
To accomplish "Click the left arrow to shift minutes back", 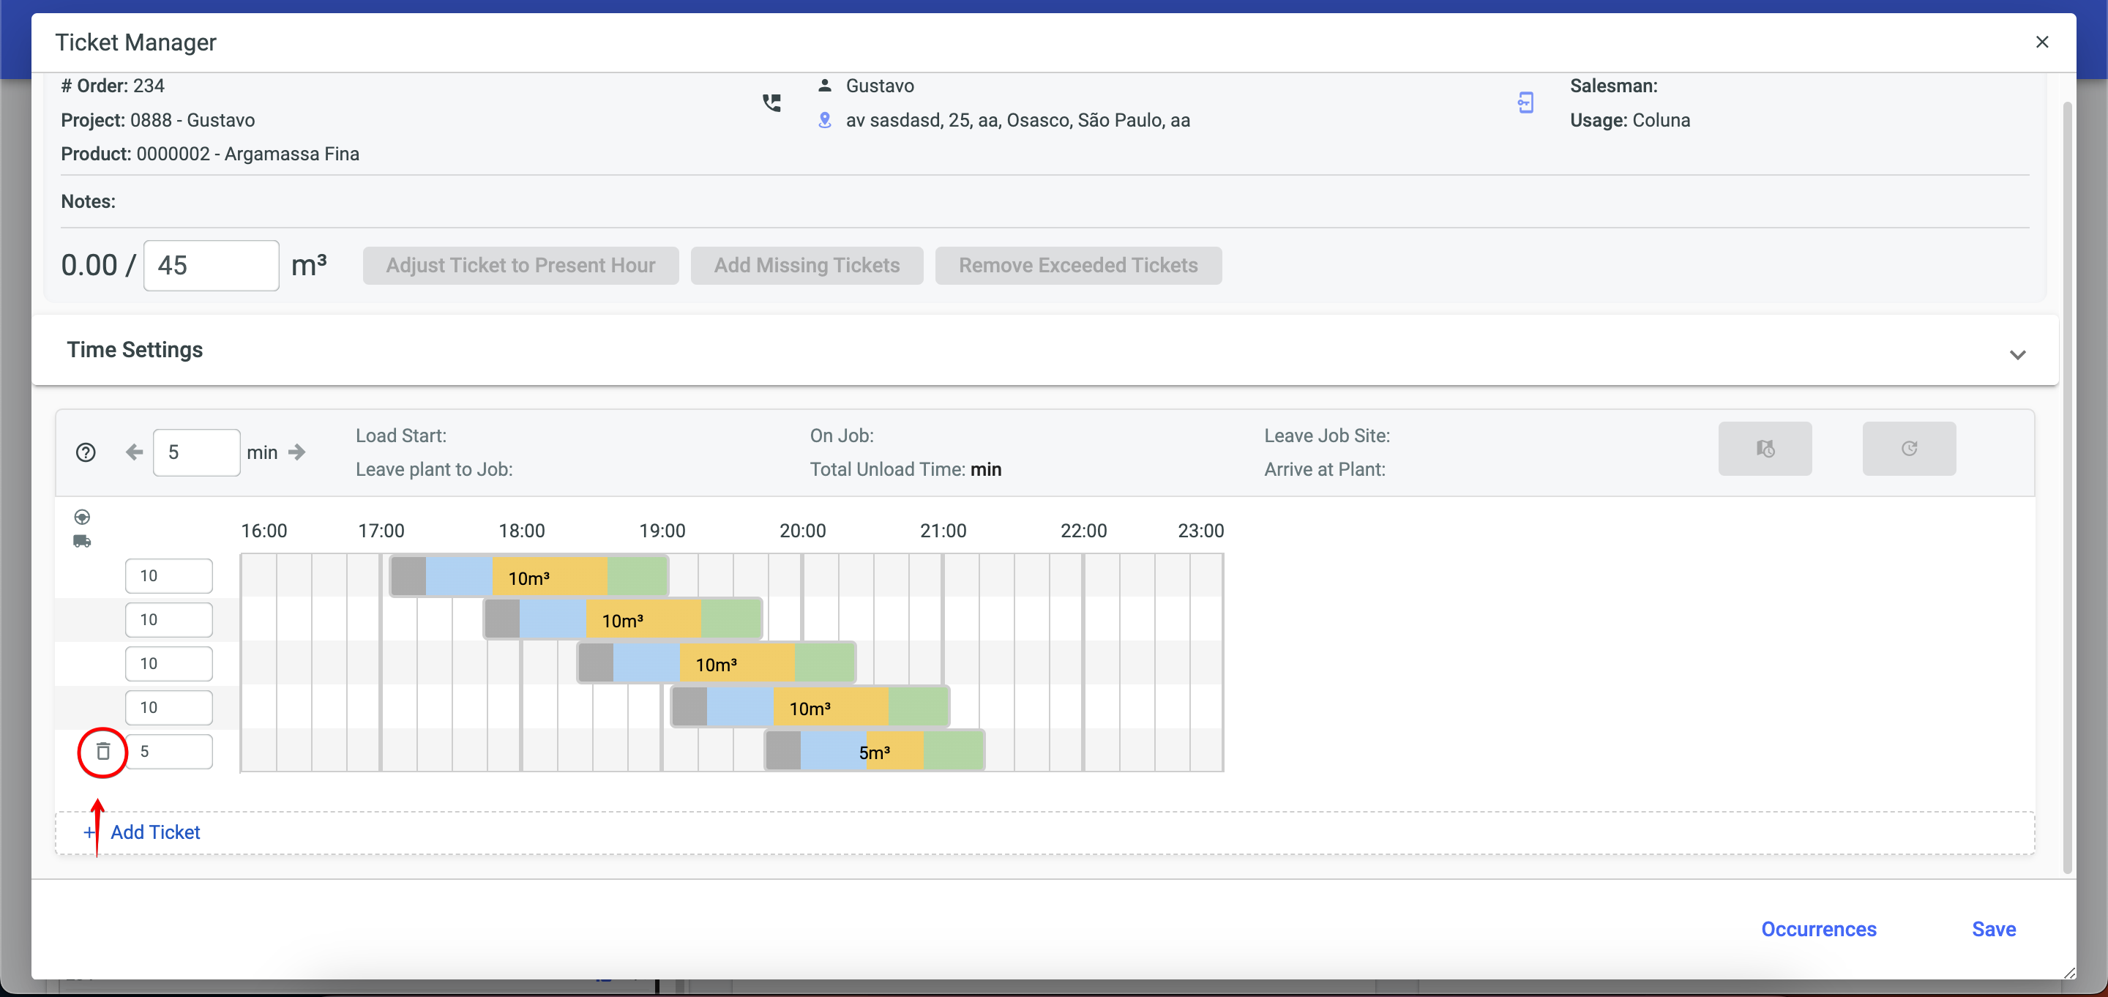I will (x=134, y=452).
